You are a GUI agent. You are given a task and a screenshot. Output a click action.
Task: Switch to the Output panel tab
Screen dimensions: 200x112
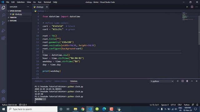click(x=48, y=81)
